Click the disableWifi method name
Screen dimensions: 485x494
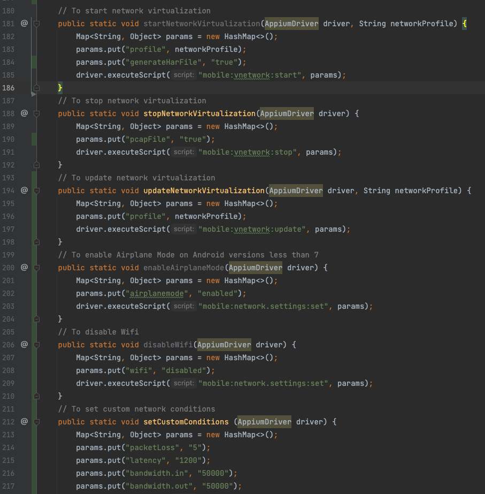pyautogui.click(x=168, y=345)
